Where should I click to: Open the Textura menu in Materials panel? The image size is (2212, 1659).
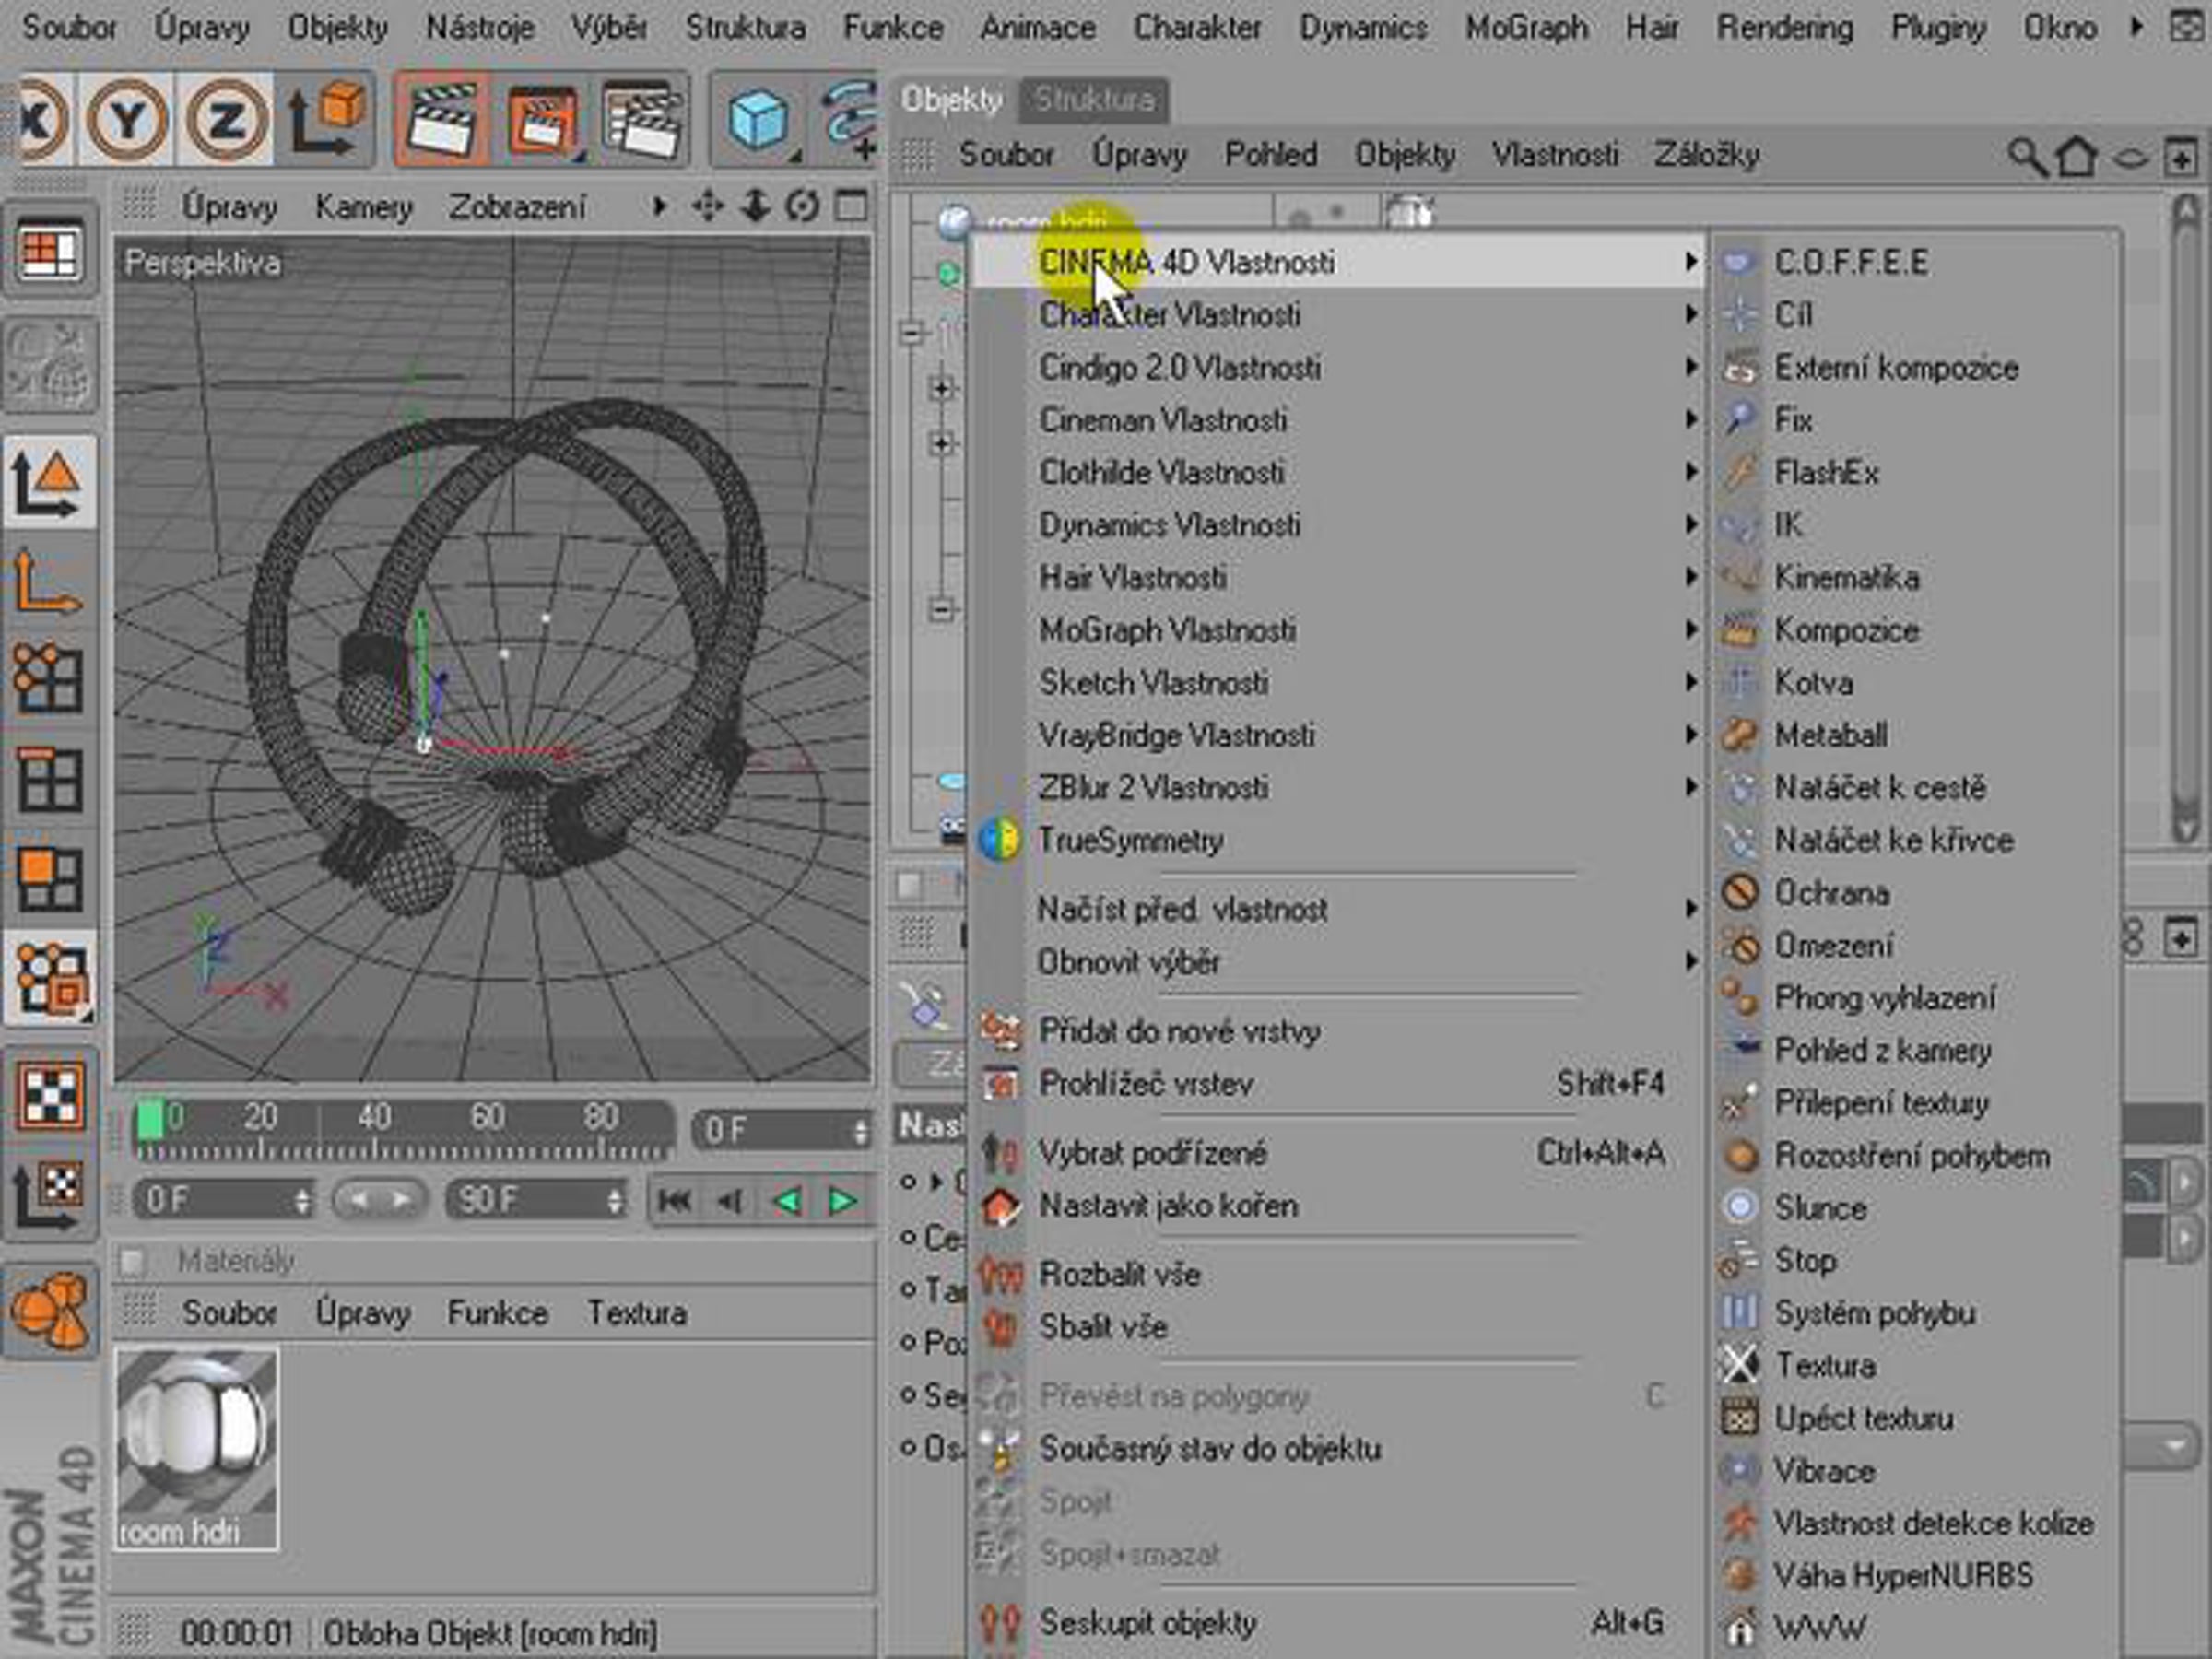(x=637, y=1312)
